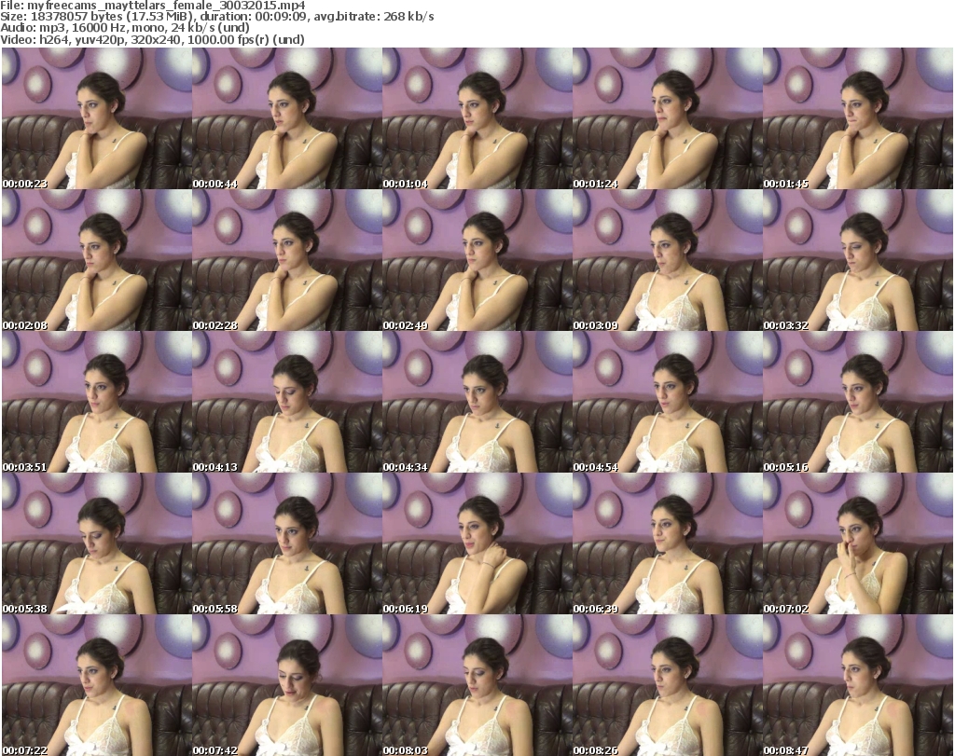Open the thumbnail stamped 00:03:32

click(x=858, y=260)
